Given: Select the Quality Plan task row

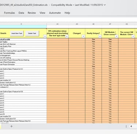Looking at the screenshot, I should click(23, 46).
